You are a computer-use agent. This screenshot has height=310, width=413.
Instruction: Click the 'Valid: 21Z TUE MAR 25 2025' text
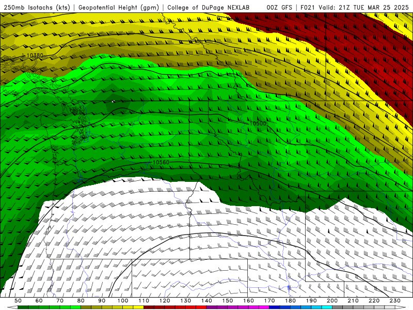click(x=364, y=8)
